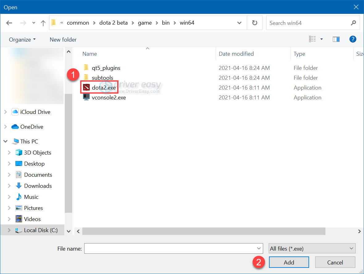The image size is (364, 274).
Task: Click the vconsole2.exe monitor icon
Action: point(86,97)
